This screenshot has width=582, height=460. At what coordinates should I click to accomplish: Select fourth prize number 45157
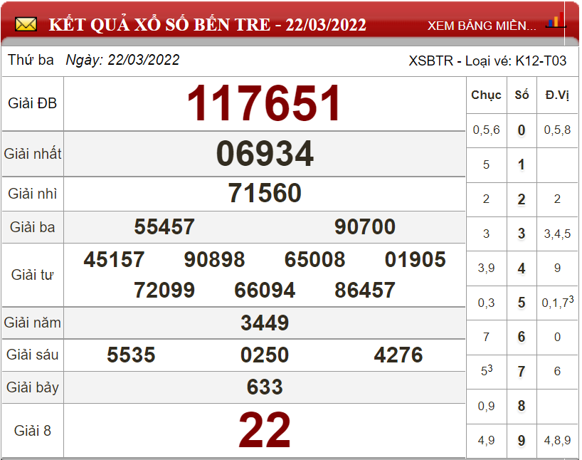[x=114, y=259]
